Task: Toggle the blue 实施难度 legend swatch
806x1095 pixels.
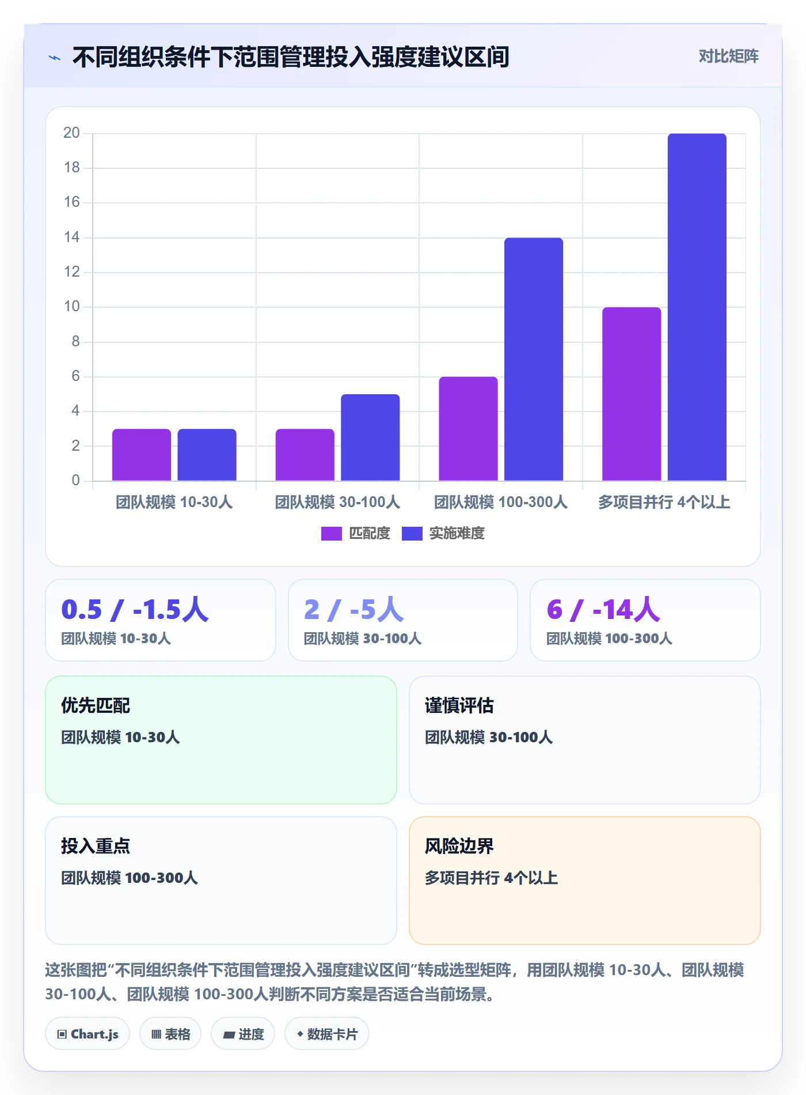Action: 412,534
